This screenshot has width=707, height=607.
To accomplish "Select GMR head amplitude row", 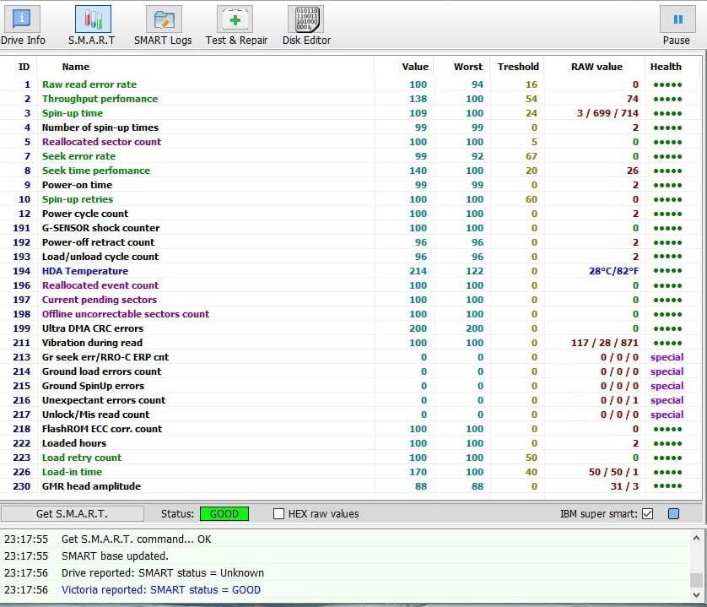I will click(x=352, y=486).
